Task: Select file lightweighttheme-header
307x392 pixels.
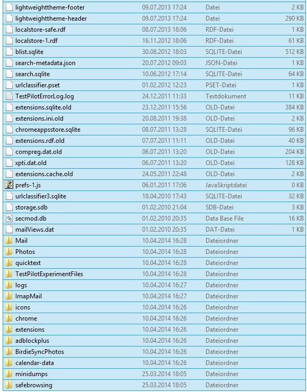Action: click(x=154, y=19)
